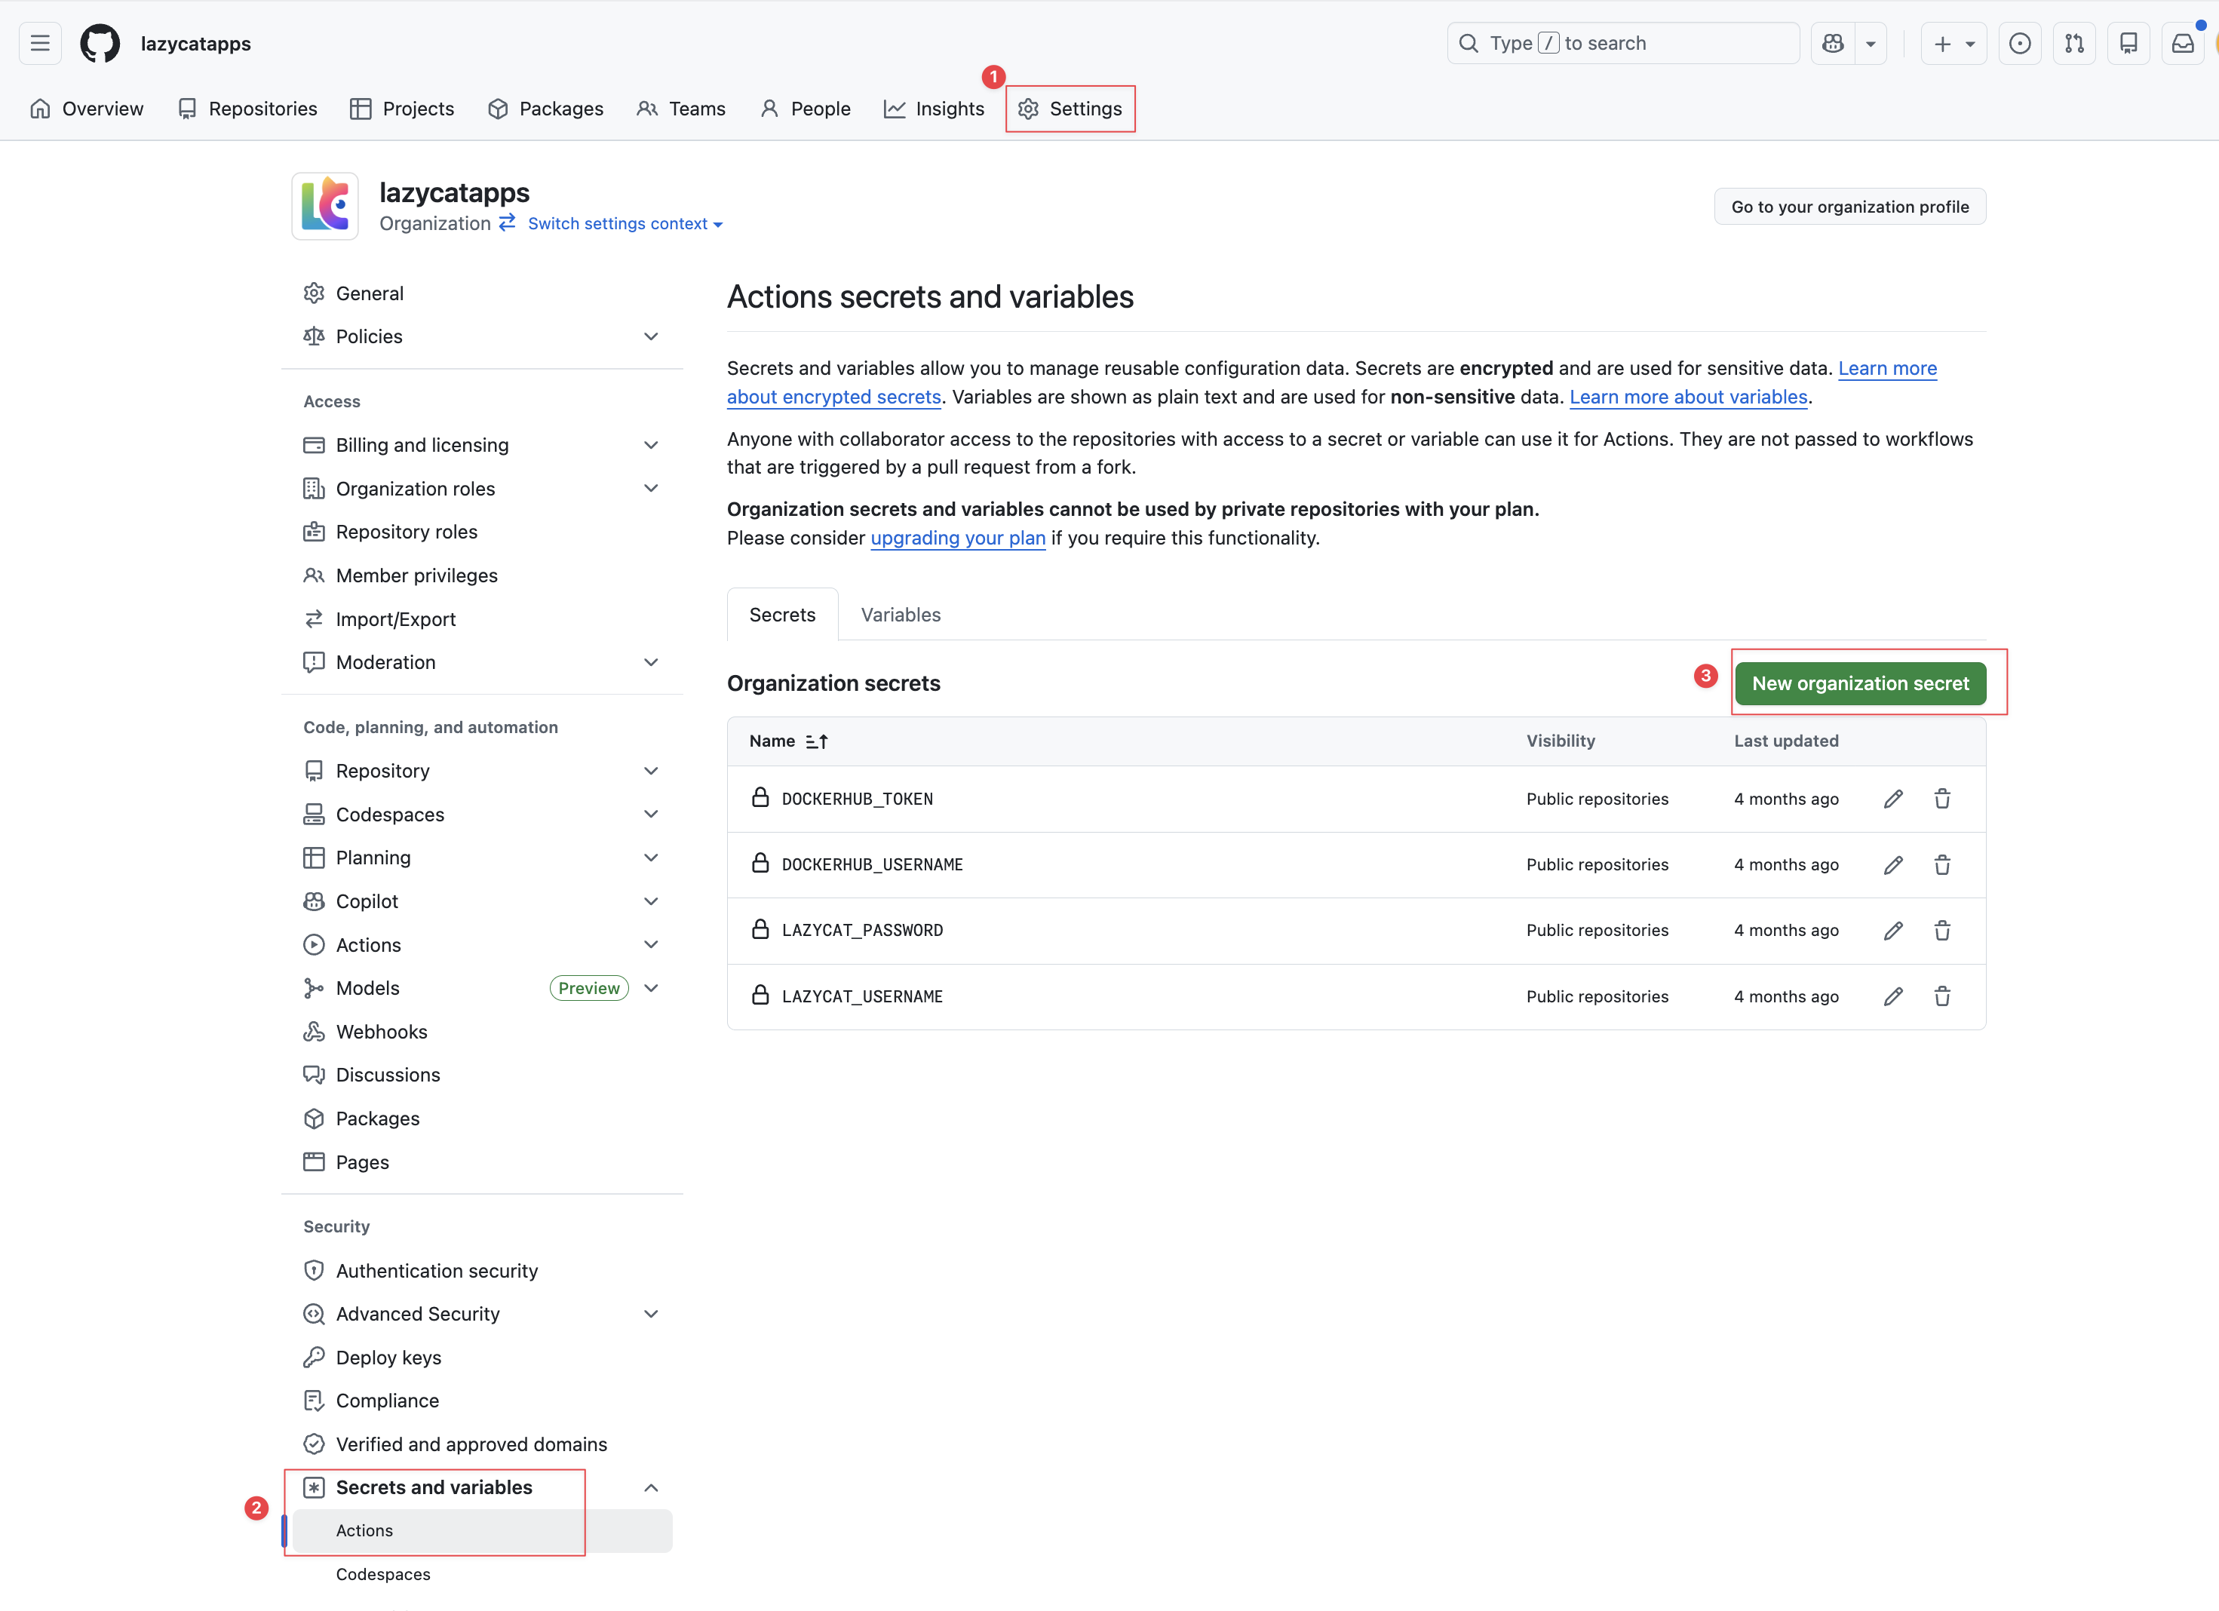Screen dimensions: 2219x1611
Task: Expand the Repository section chevron
Action: coord(651,771)
